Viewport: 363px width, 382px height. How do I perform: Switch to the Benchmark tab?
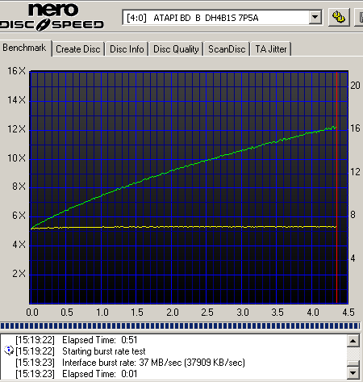(25, 48)
